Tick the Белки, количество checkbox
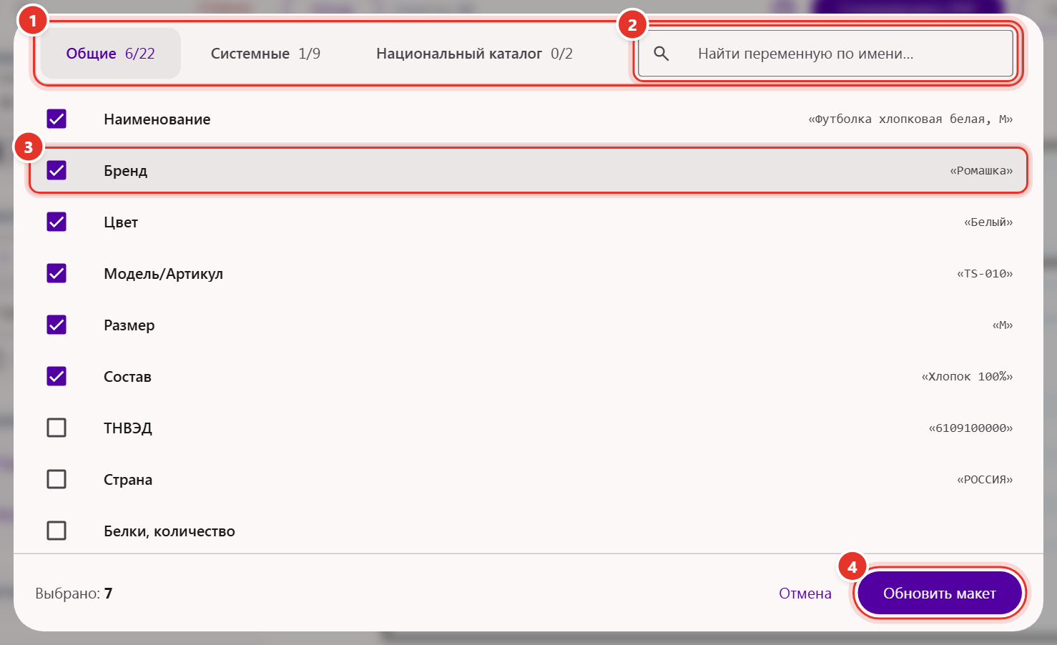 click(x=56, y=531)
